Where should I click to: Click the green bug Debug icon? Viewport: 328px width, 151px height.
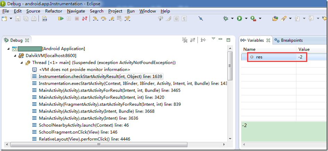pyautogui.click(x=226, y=19)
